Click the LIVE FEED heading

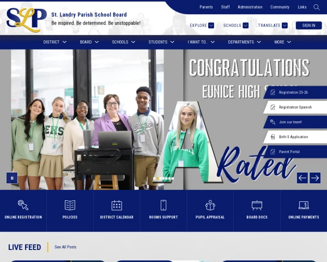click(x=25, y=247)
